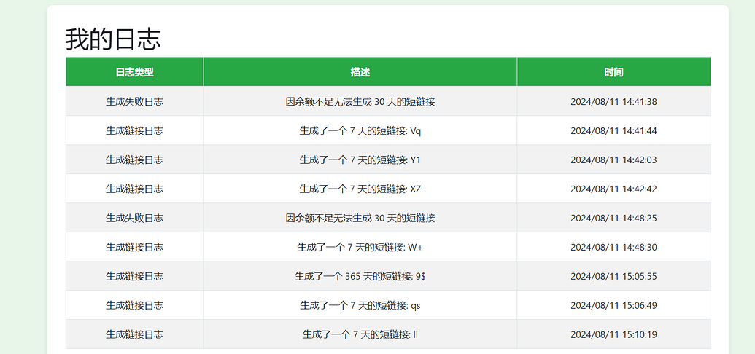Click the short link Y1 description
This screenshot has height=354, width=755.
click(x=360, y=160)
